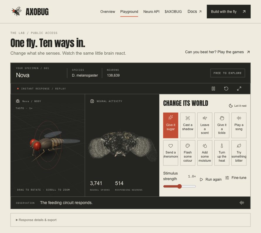Click Build with the fly button
The width and height of the screenshot is (261, 233).
pos(228,12)
